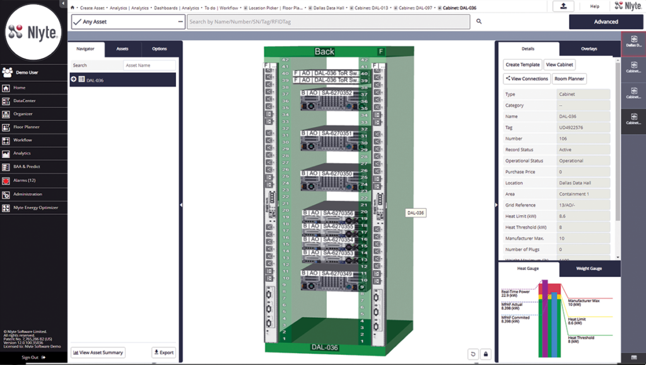646x365 pixels.
Task: Collapse the Navigator panel with its side handle
Action: (181, 205)
